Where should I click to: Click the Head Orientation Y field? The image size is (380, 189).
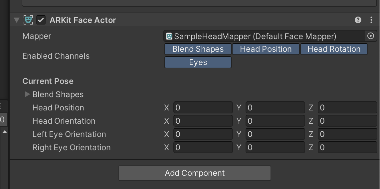click(275, 121)
